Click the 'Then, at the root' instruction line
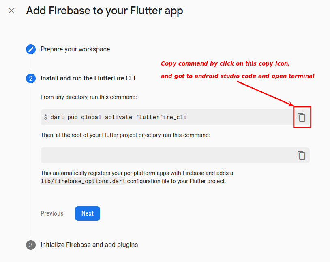 click(125, 135)
